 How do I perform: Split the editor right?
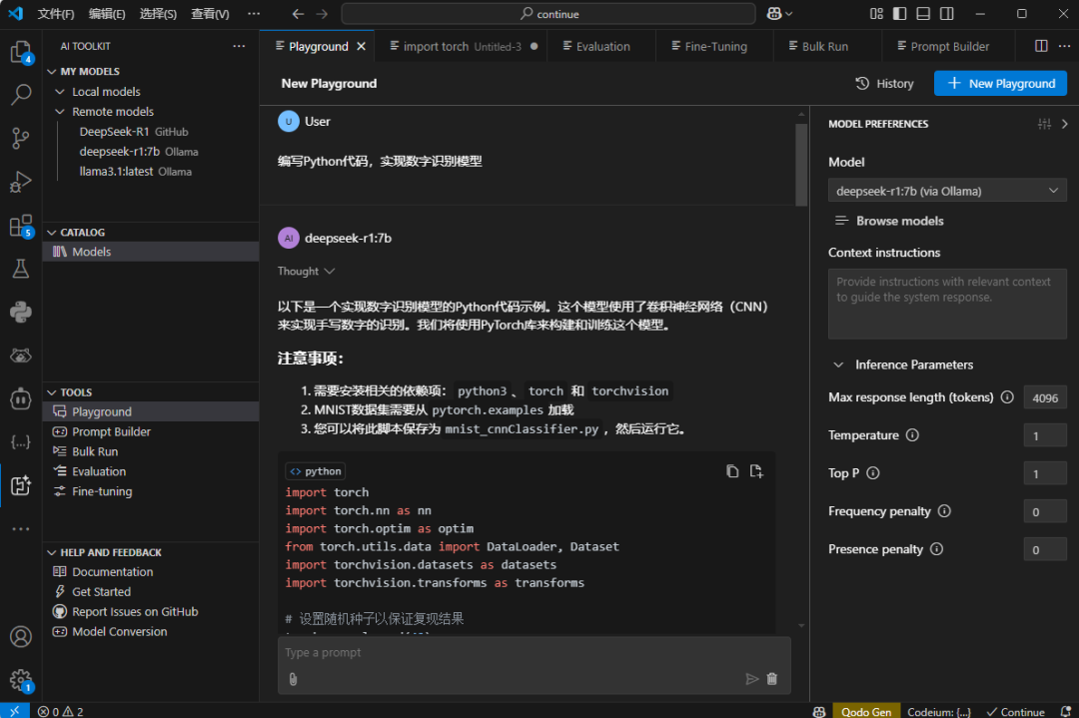(1041, 46)
